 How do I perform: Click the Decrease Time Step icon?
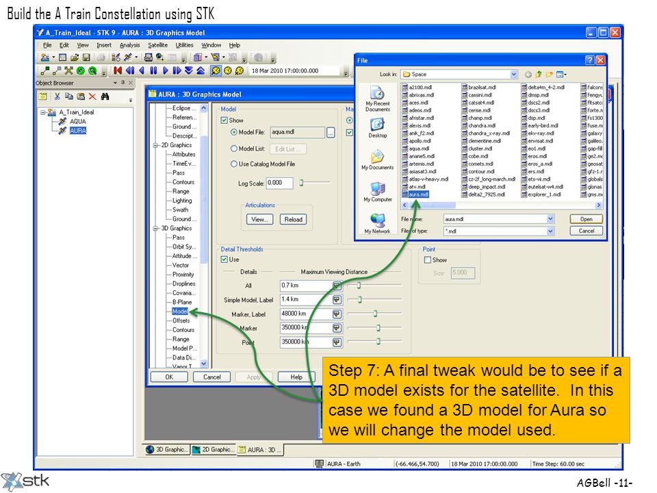[x=189, y=71]
